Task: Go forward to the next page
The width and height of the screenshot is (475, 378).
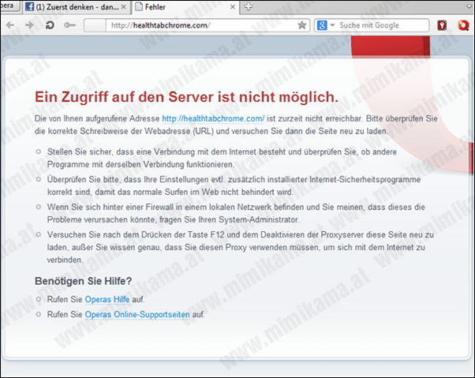Action: [29, 25]
